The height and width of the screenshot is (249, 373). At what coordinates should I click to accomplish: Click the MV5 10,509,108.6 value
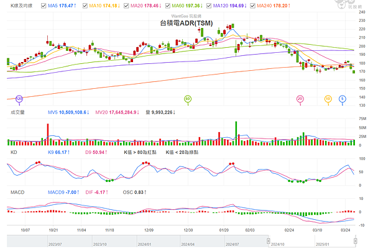68,112
